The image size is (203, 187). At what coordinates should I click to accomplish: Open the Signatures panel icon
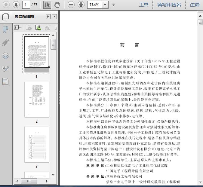tap(5, 69)
